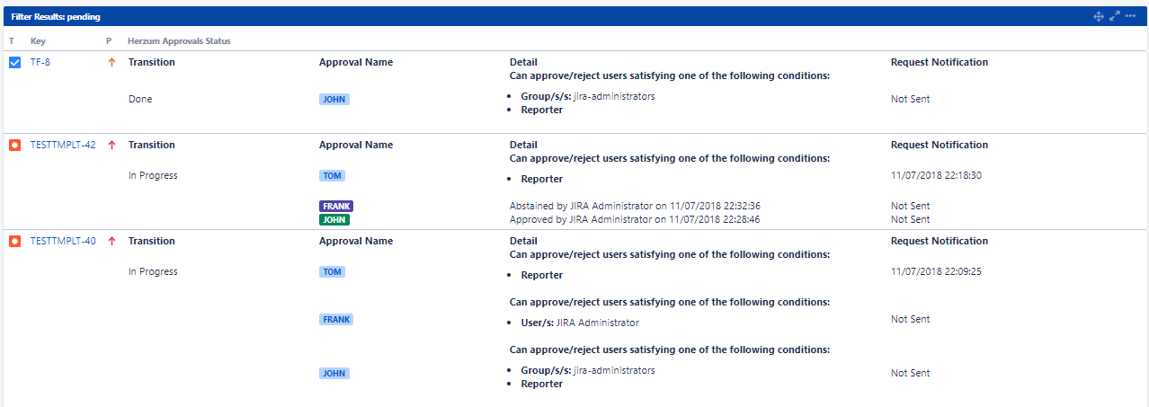Click the TF-8 orange priority arrow
The width and height of the screenshot is (1149, 407).
tap(111, 62)
